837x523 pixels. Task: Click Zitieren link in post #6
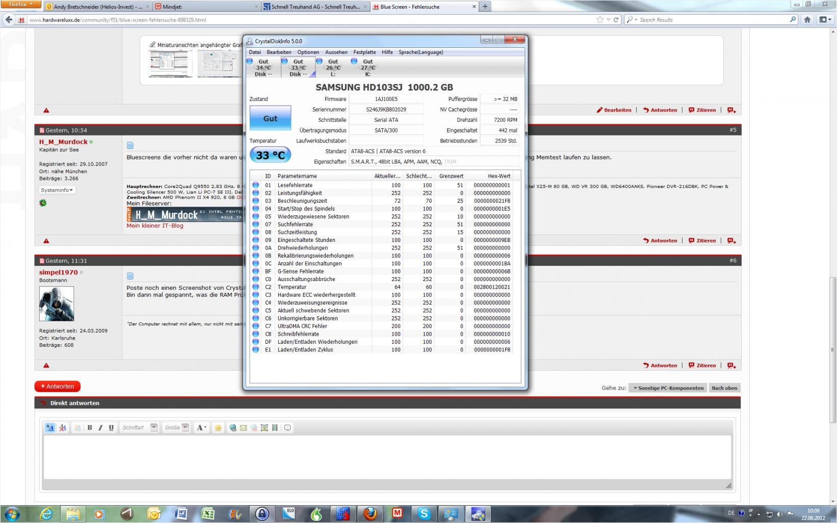tap(702, 365)
